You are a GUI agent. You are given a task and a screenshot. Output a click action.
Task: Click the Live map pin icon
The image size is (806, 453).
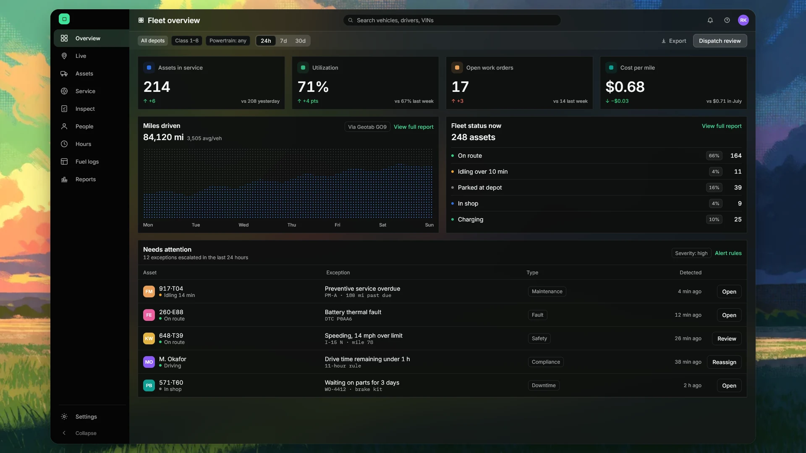[x=64, y=56]
